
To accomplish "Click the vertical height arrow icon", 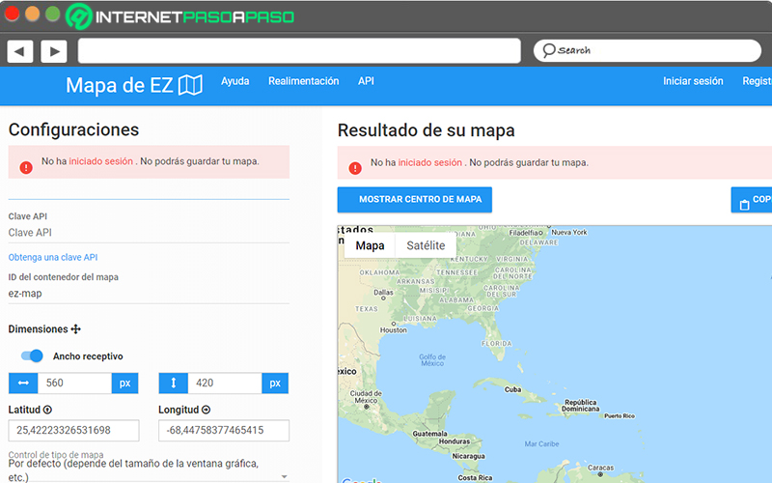I will 174,383.
